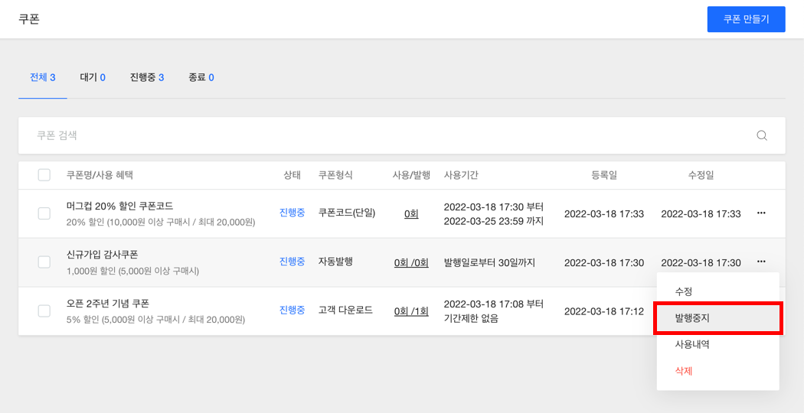Viewport: 804px width, 413px height.
Task: Switch to the 대기 tab
Action: (x=93, y=78)
